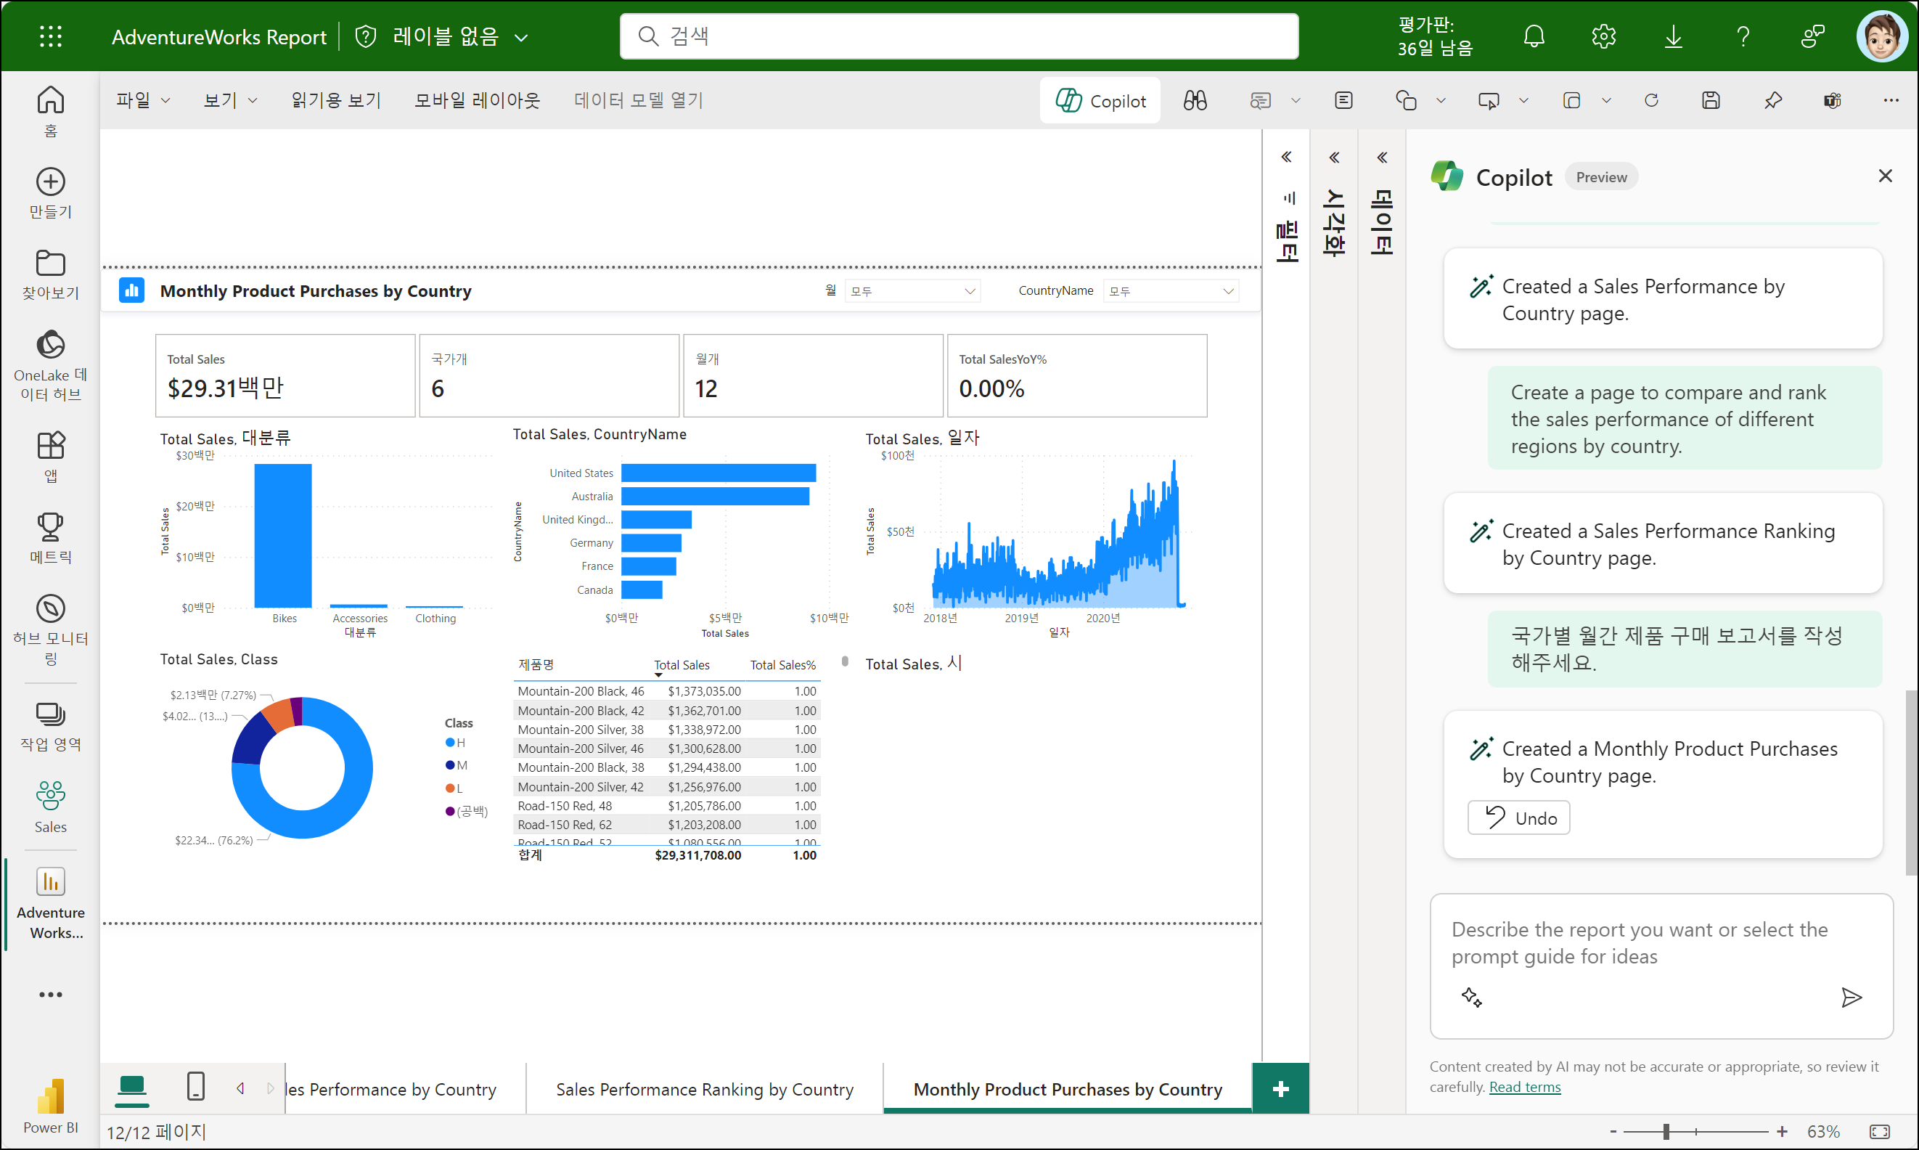Open Metrics trophy icon in sidebar

click(x=50, y=537)
